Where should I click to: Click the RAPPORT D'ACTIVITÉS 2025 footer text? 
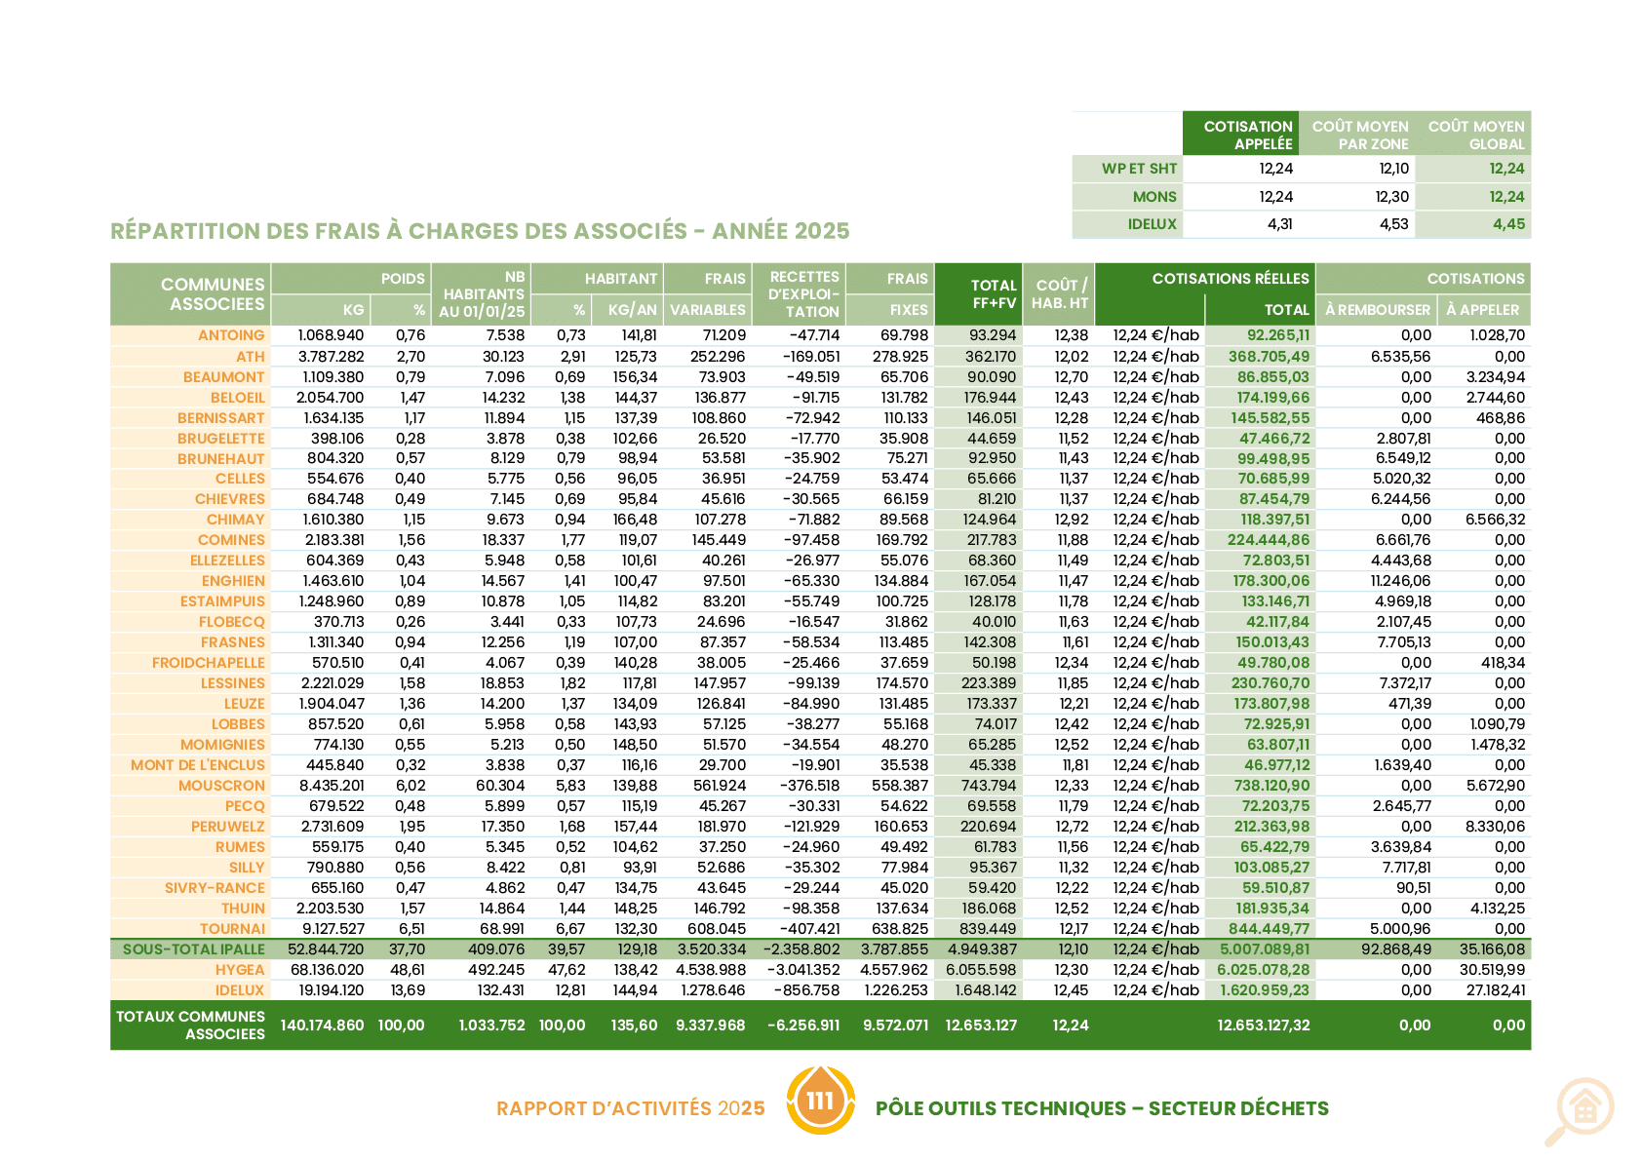[x=630, y=1108]
